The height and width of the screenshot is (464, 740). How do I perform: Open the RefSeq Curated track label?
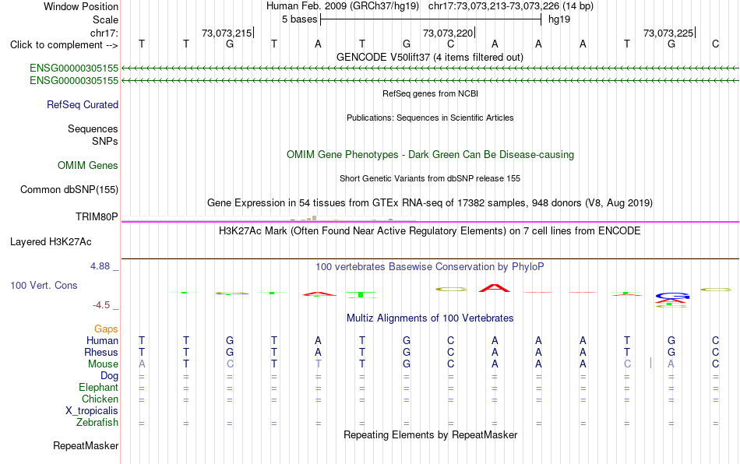click(x=83, y=104)
